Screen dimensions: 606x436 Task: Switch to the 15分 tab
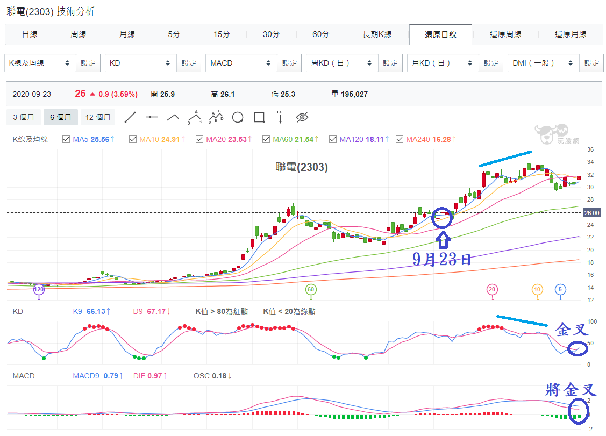222,34
